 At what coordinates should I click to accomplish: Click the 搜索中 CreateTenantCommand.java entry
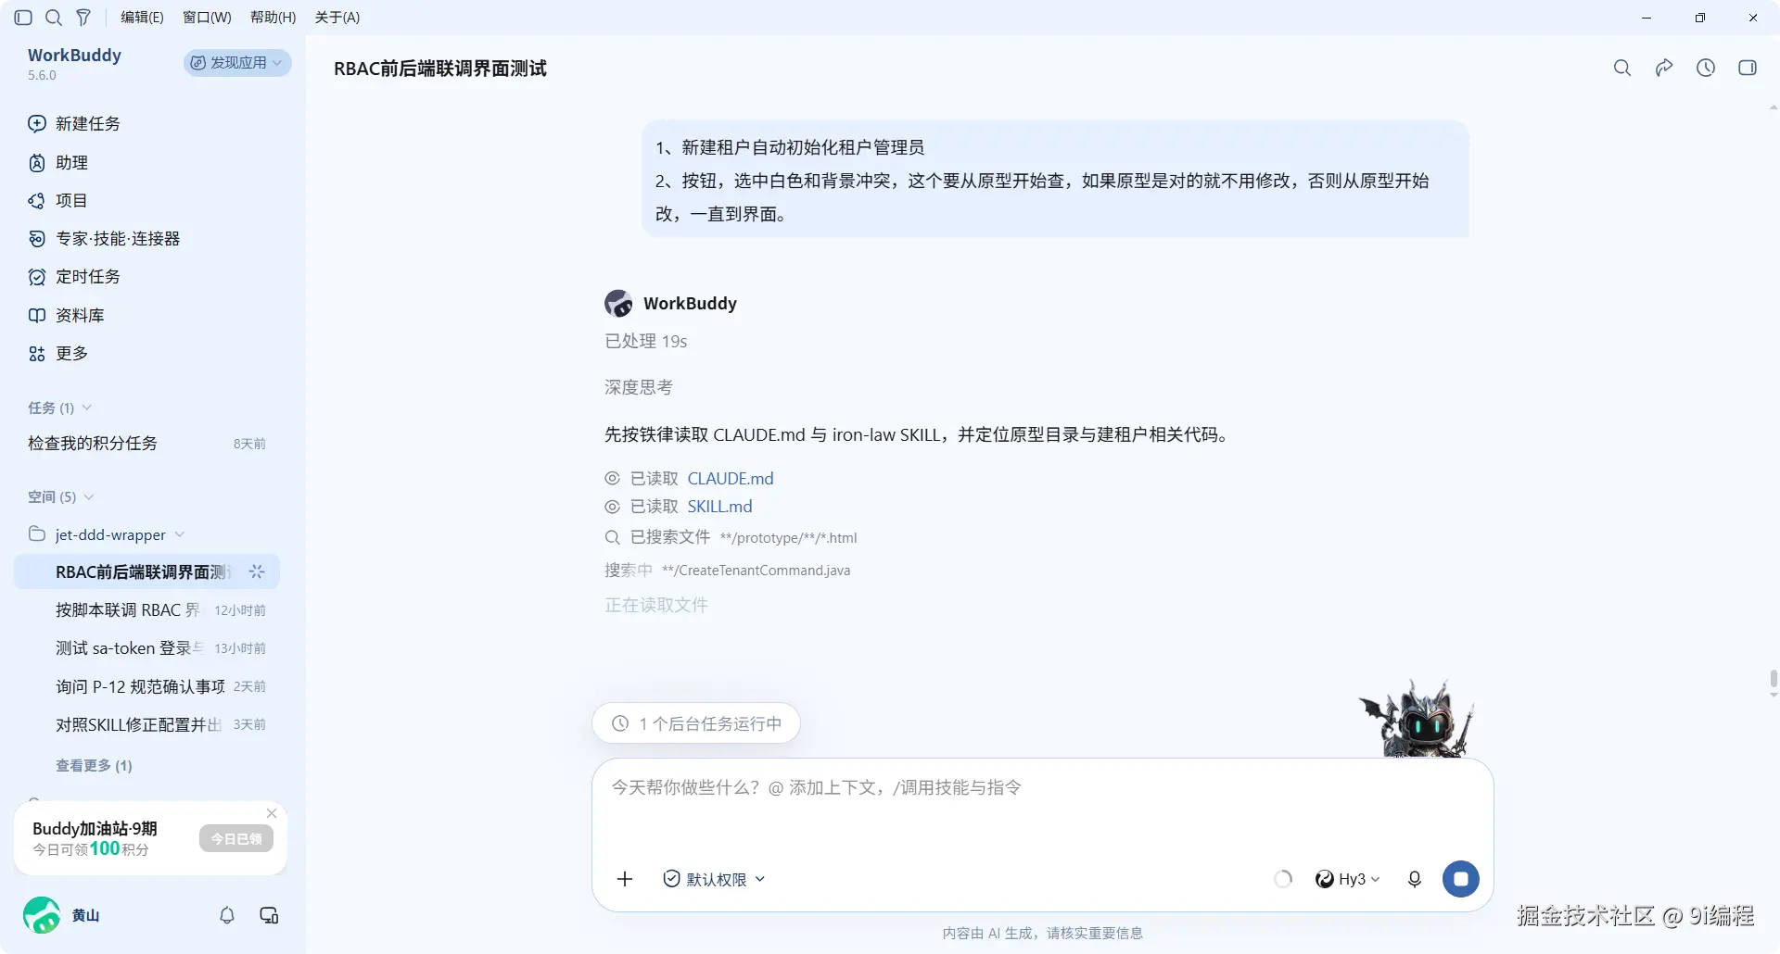tap(728, 571)
